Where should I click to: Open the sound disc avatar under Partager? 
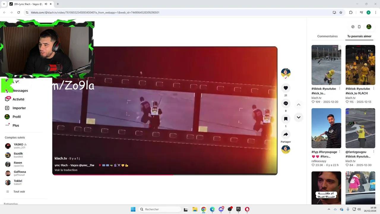click(x=286, y=149)
